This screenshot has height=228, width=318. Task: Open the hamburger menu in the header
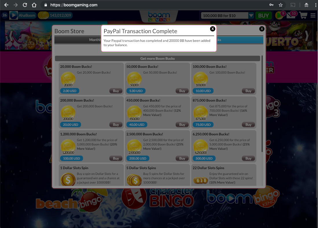coord(313,16)
